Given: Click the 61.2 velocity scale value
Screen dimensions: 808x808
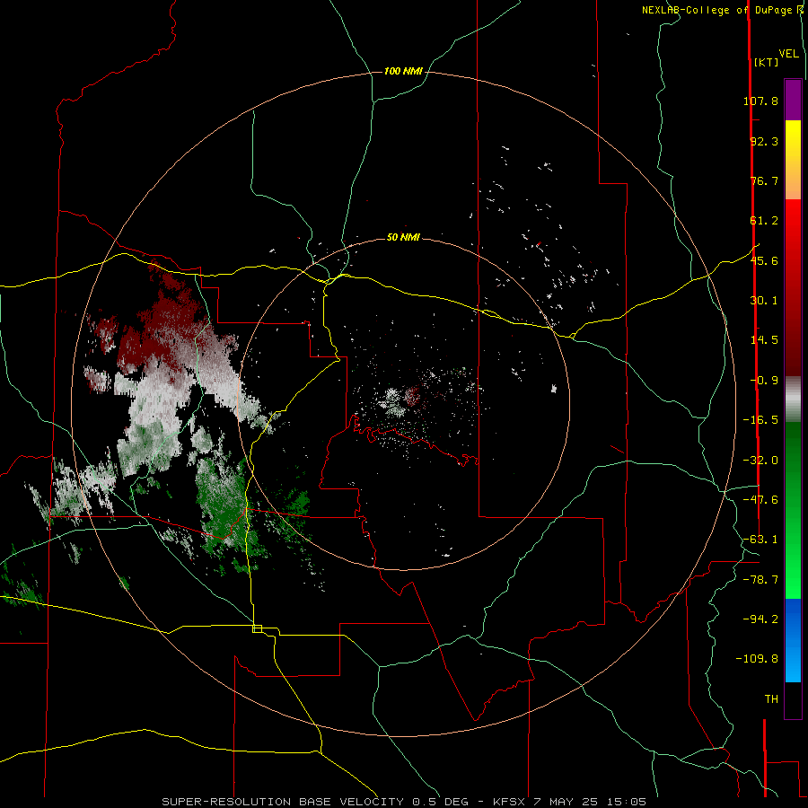Looking at the screenshot, I should point(764,221).
